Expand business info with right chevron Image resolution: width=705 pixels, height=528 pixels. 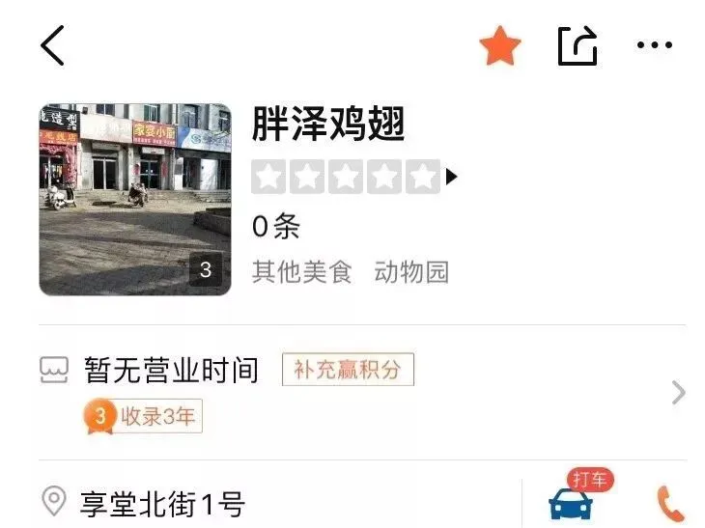[679, 393]
